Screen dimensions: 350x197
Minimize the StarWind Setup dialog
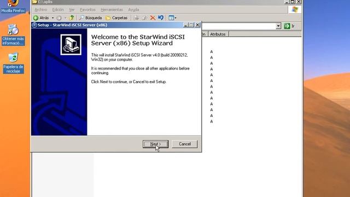click(x=185, y=25)
